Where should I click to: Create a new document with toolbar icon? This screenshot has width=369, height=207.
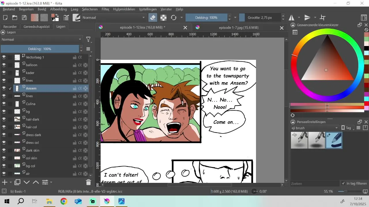tap(5, 18)
